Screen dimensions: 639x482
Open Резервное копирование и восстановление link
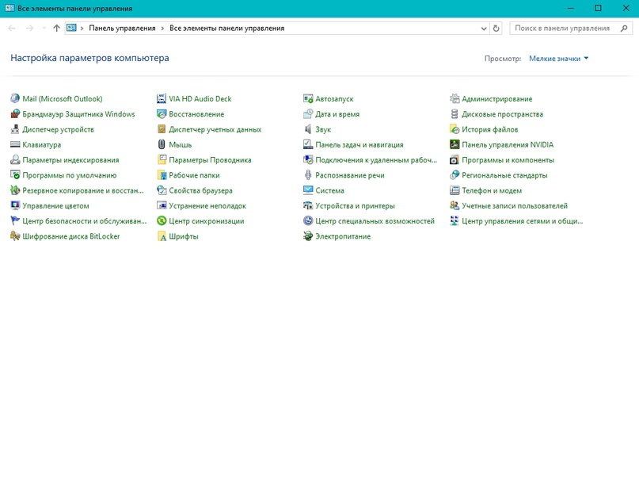click(83, 190)
